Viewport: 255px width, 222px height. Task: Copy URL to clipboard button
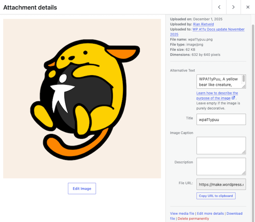click(216, 196)
